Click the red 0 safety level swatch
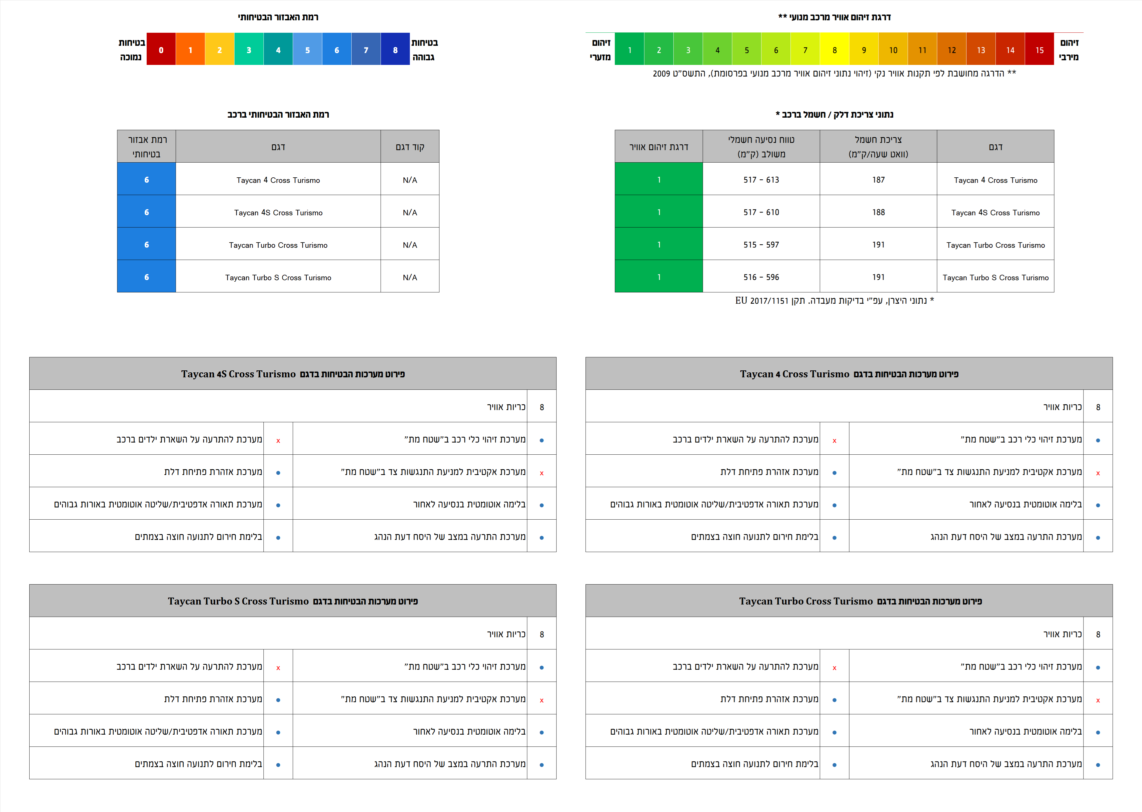The image size is (1142, 812). tap(161, 50)
